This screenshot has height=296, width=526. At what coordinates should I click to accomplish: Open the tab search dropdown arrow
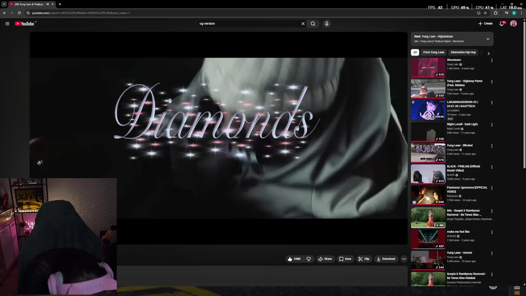point(4,4)
